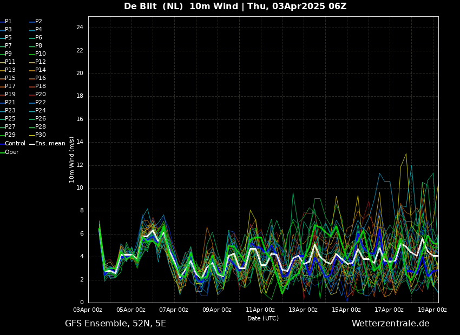The image size is (460, 335).
Task: Click the 03Apr 00z x-axis label
Action: tap(88, 310)
